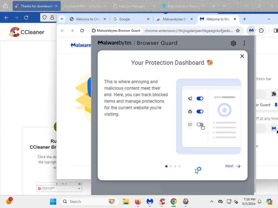Open clock showing 7:16 PM
The height and width of the screenshot is (208, 278).
click(x=249, y=201)
